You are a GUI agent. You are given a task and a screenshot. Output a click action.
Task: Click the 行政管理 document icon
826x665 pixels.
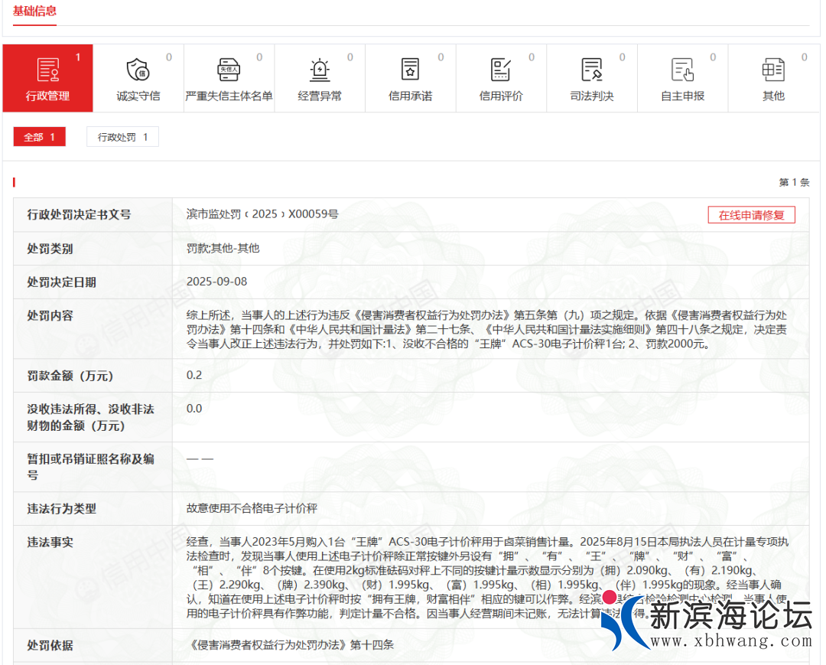coord(47,70)
